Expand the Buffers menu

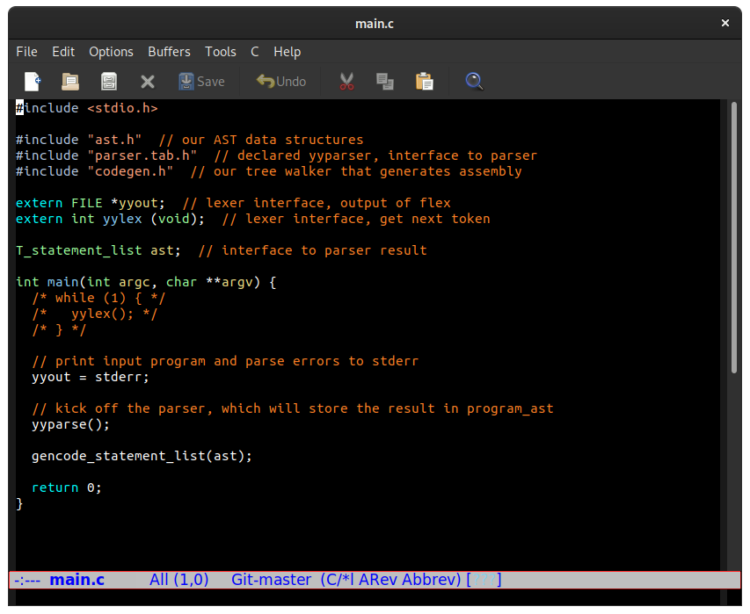point(169,52)
